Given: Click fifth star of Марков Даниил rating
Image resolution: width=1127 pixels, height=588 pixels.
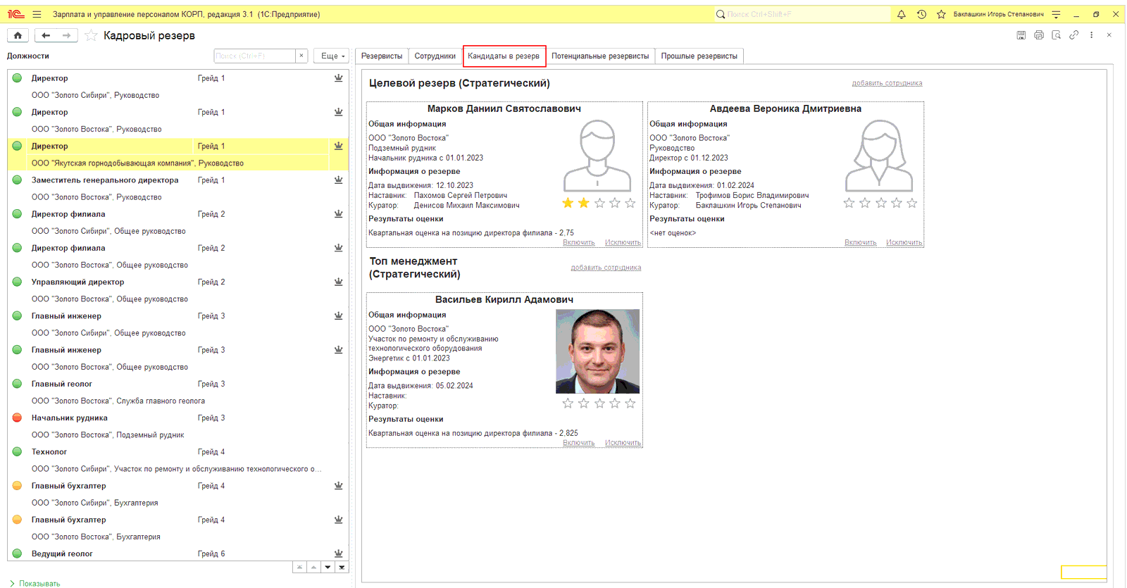Looking at the screenshot, I should coord(630,204).
